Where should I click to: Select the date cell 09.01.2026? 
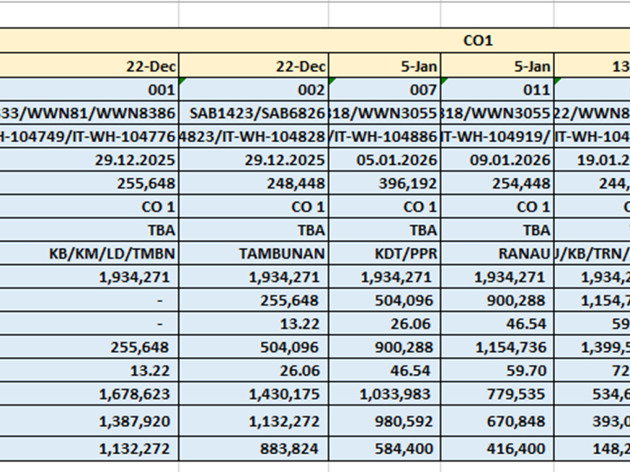point(498,160)
